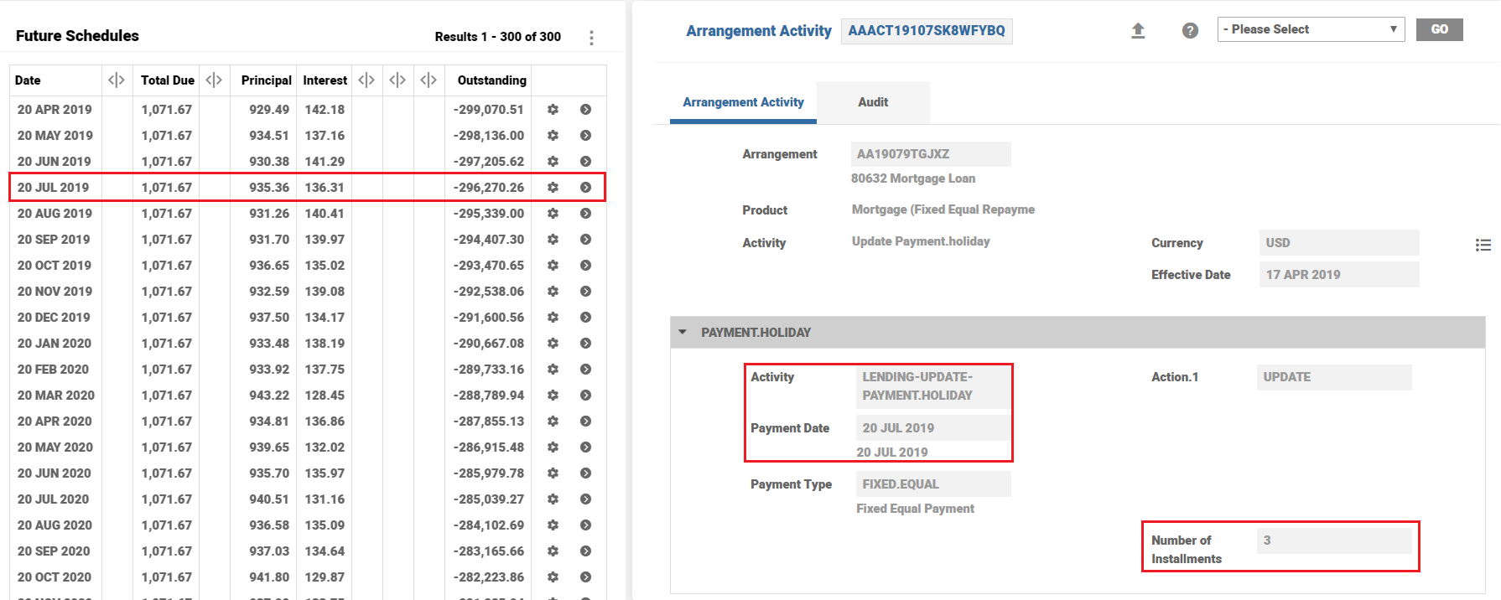
Task: Click the arrangement activity ID AAACT19107SK8WFYBQ
Action: tap(926, 31)
